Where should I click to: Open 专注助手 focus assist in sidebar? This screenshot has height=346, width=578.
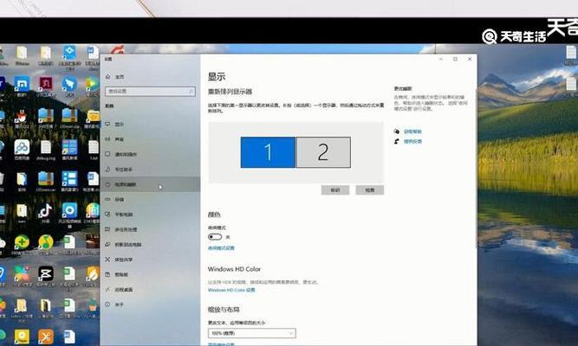(150, 170)
